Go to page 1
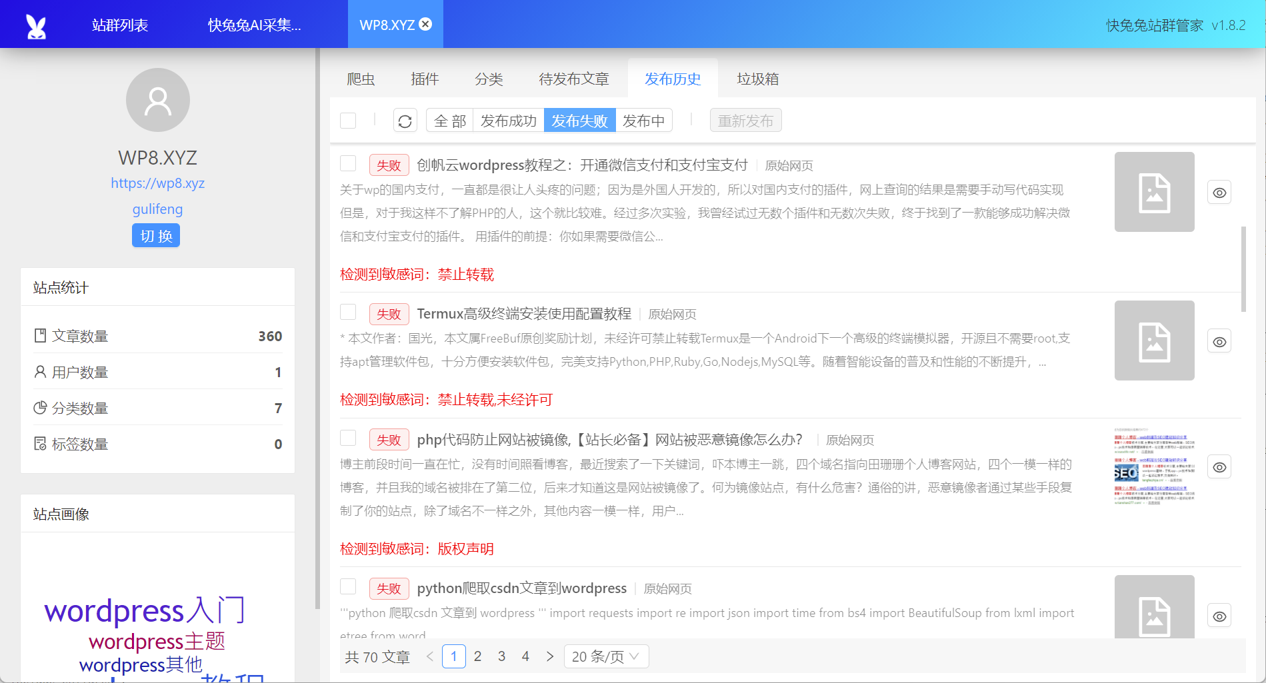The image size is (1266, 683). [x=454, y=656]
